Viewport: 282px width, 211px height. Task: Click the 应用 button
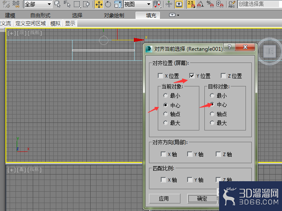coord(164,198)
